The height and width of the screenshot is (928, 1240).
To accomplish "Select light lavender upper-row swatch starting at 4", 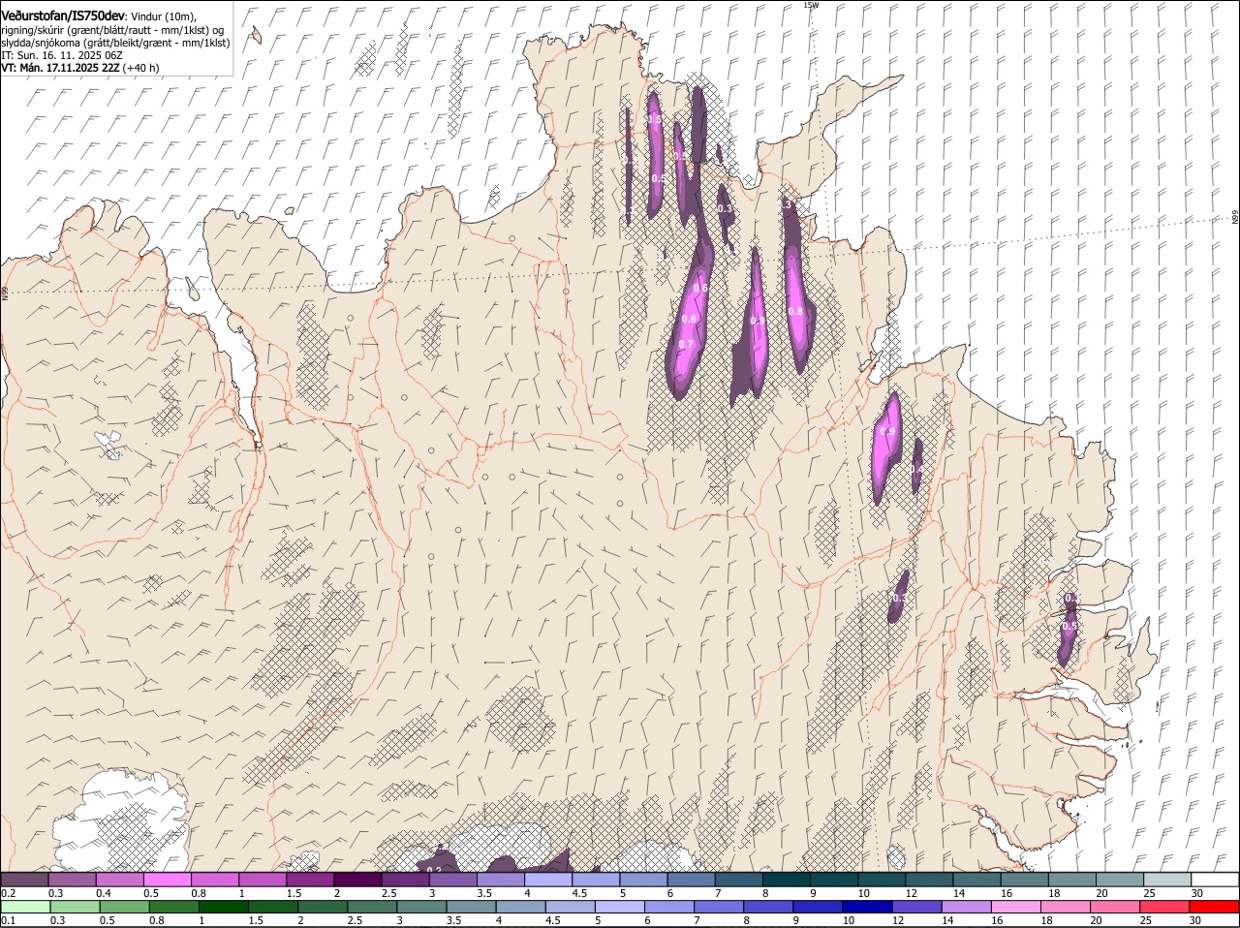I will [x=548, y=880].
